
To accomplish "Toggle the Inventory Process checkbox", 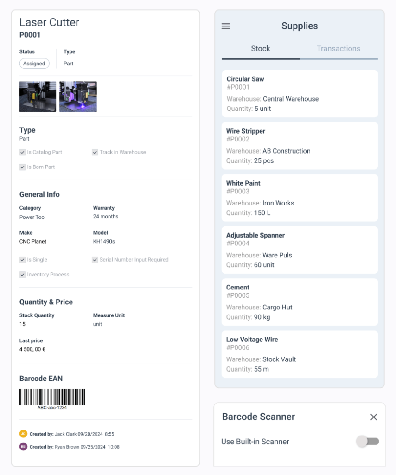I will [x=23, y=274].
